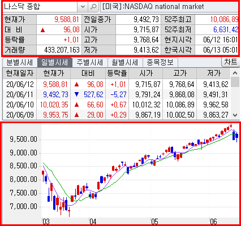Open the 나스닥 종합 dropdown arrow
The image size is (241, 226).
point(83,7)
